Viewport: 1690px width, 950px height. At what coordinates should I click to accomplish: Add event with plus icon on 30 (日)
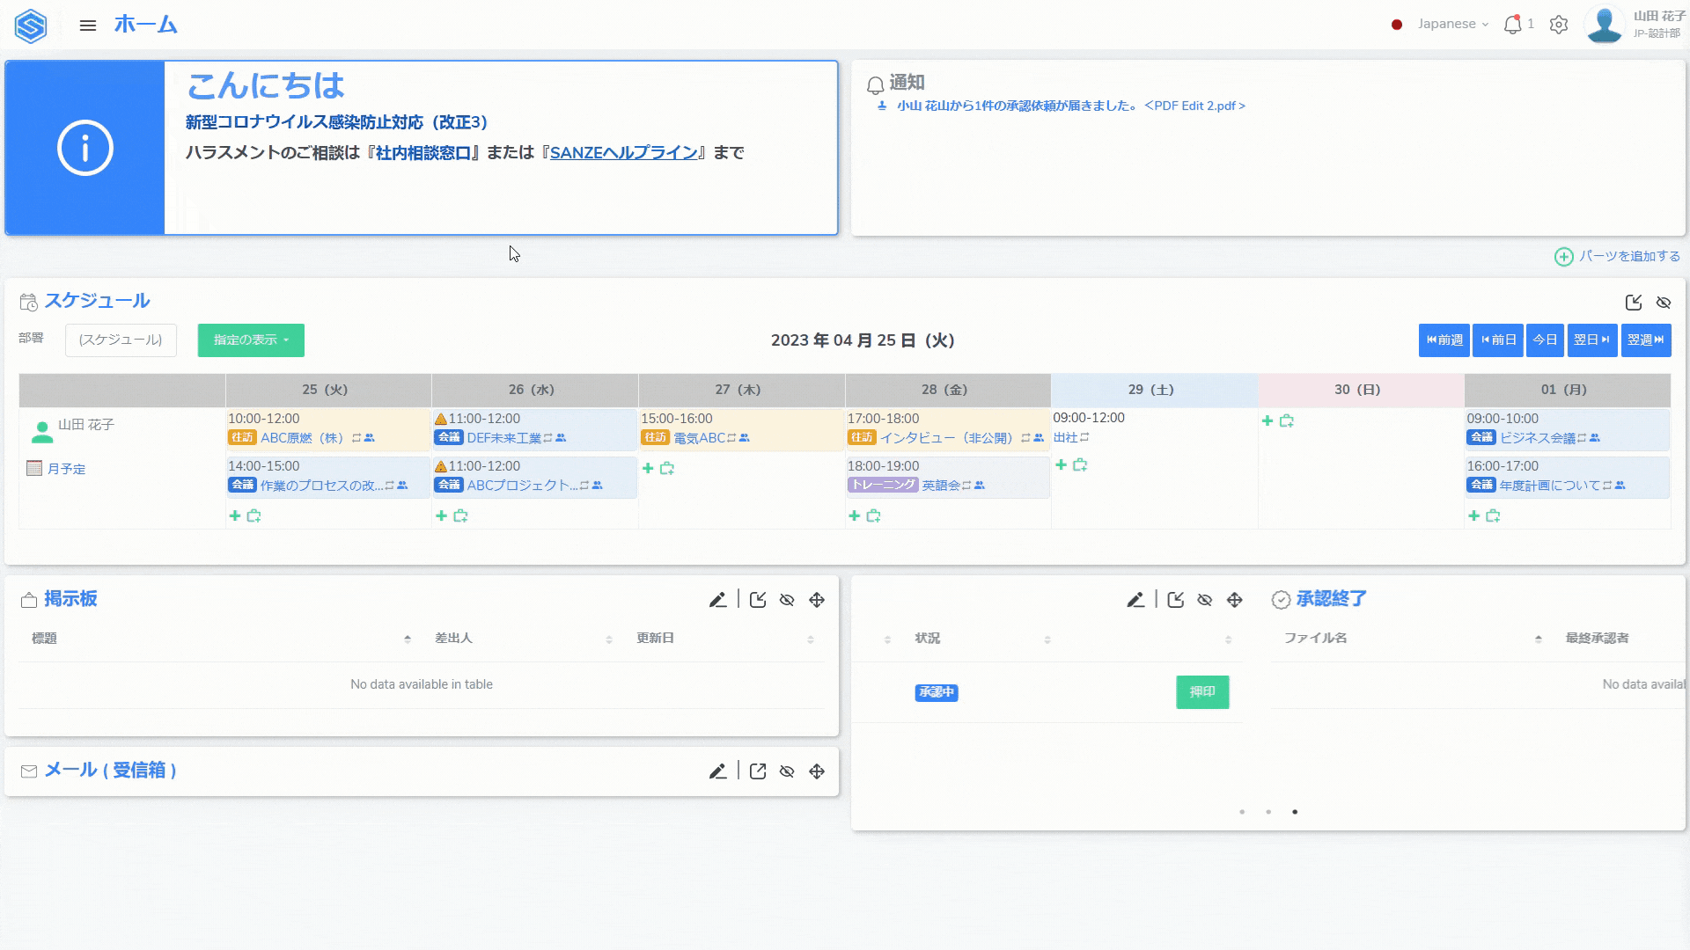click(x=1267, y=421)
